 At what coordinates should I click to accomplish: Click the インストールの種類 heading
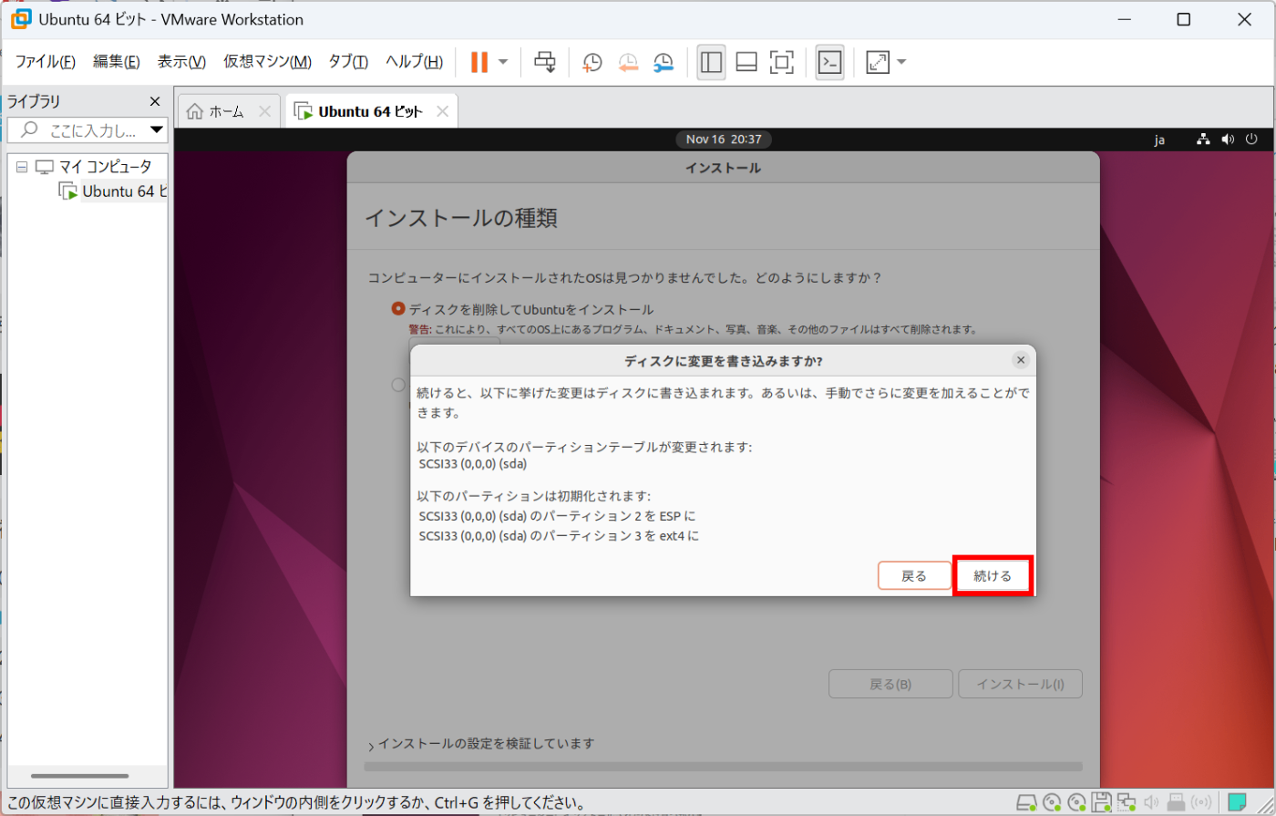coord(461,218)
